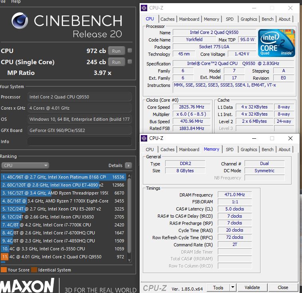Viewport: 302px width, 293px height.
Task: Select the Core 2 Quad Q9550 ranking entry
Action: pos(63,257)
